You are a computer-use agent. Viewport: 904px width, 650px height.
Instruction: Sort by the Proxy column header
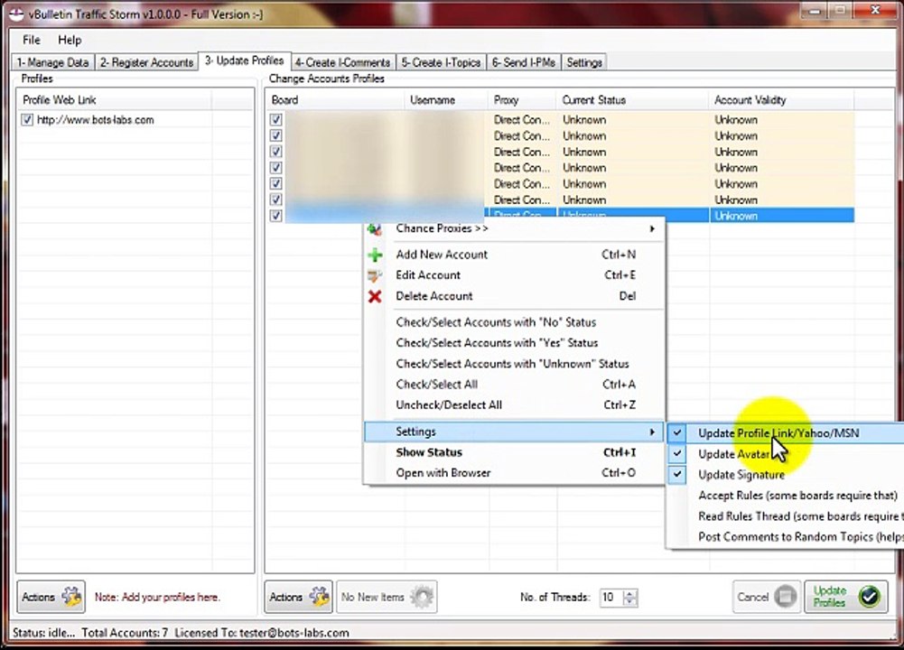(522, 100)
